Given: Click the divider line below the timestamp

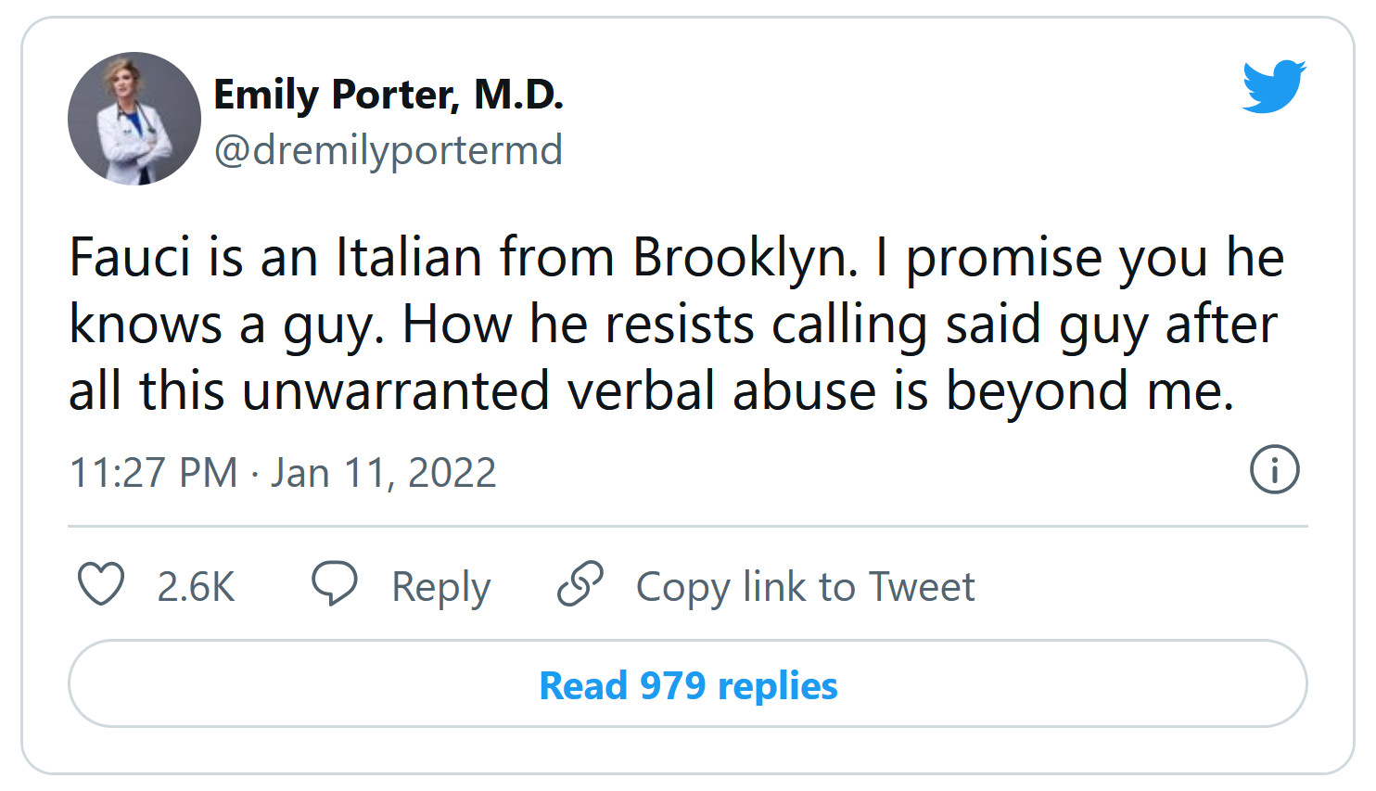Looking at the screenshot, I should (687, 526).
